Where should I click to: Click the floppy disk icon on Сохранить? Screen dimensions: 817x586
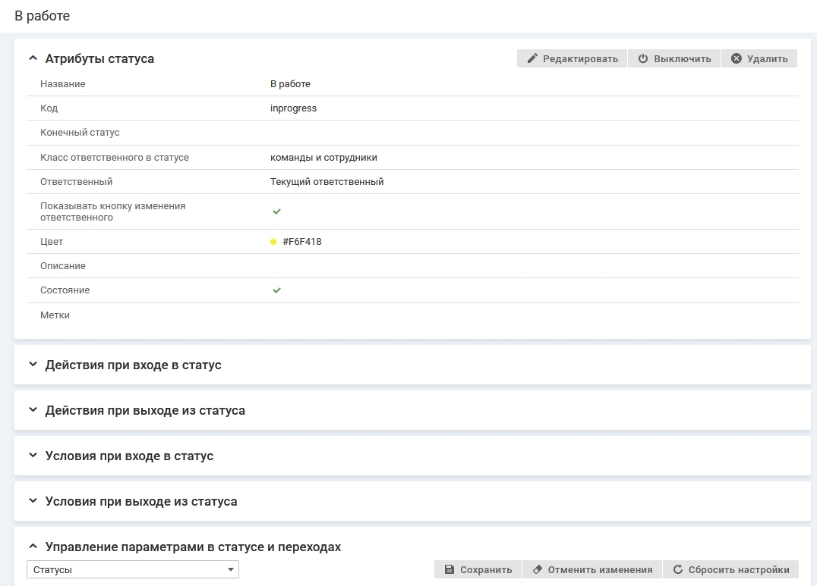450,570
